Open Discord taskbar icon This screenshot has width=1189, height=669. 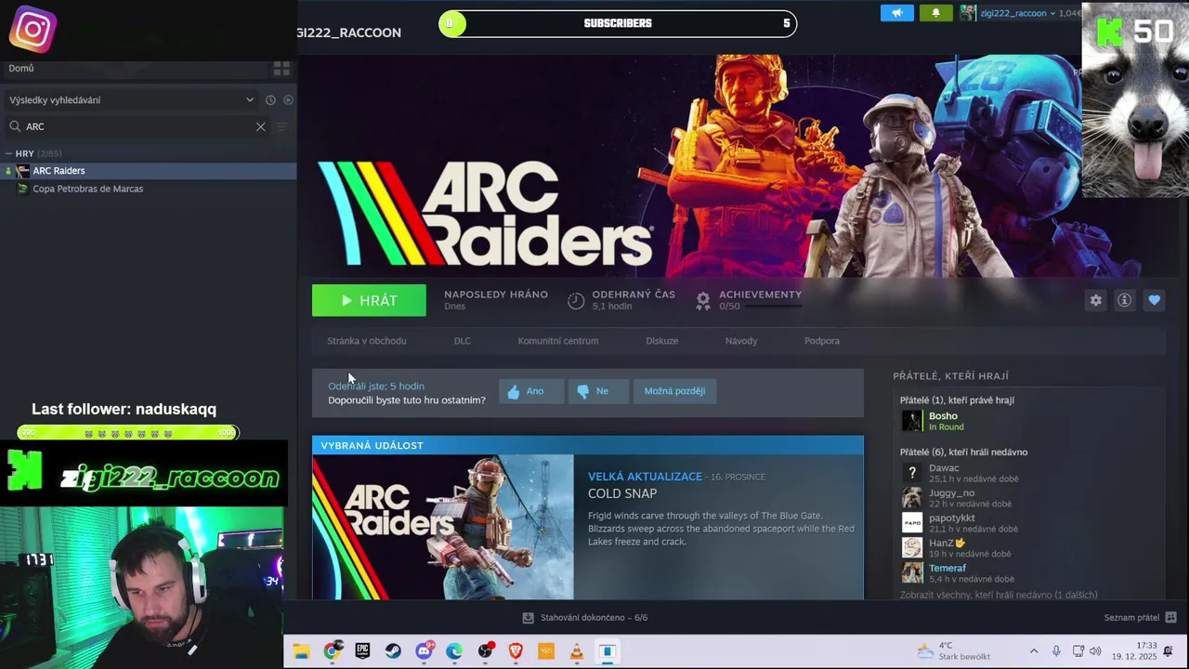(x=424, y=651)
